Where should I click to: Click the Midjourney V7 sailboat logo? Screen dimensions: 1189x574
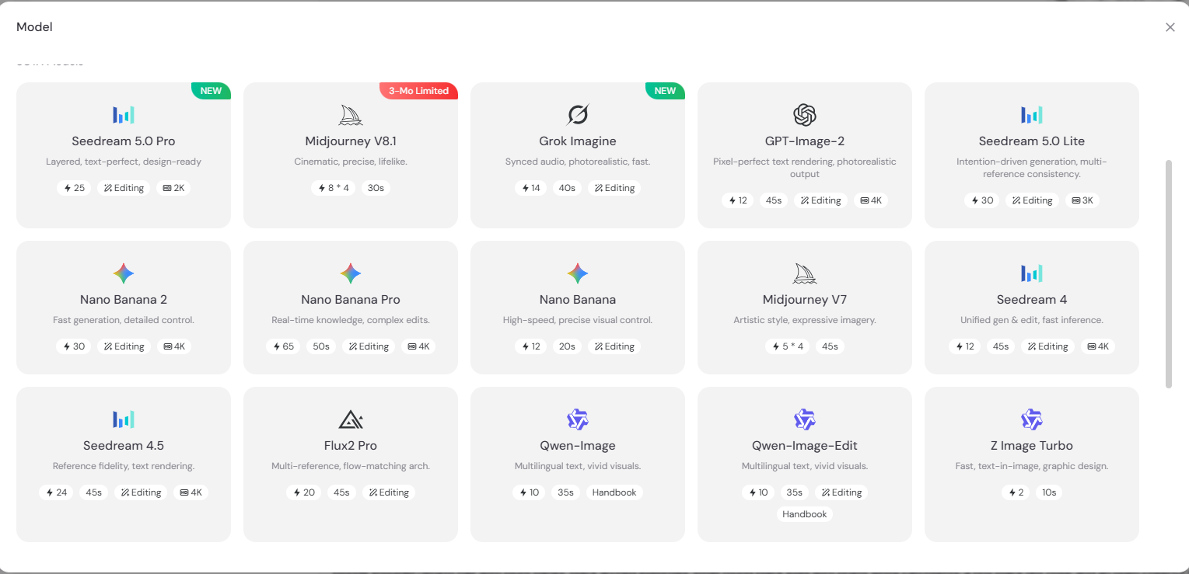pos(805,273)
